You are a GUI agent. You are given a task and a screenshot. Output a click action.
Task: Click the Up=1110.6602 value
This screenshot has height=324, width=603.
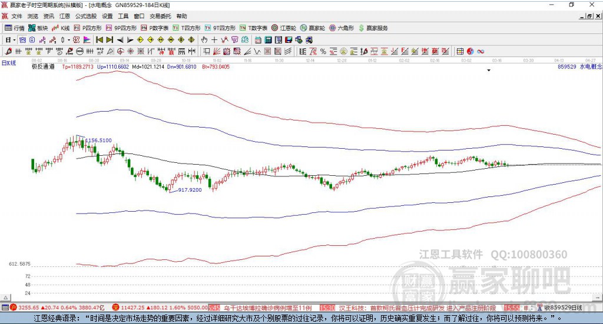pos(113,67)
